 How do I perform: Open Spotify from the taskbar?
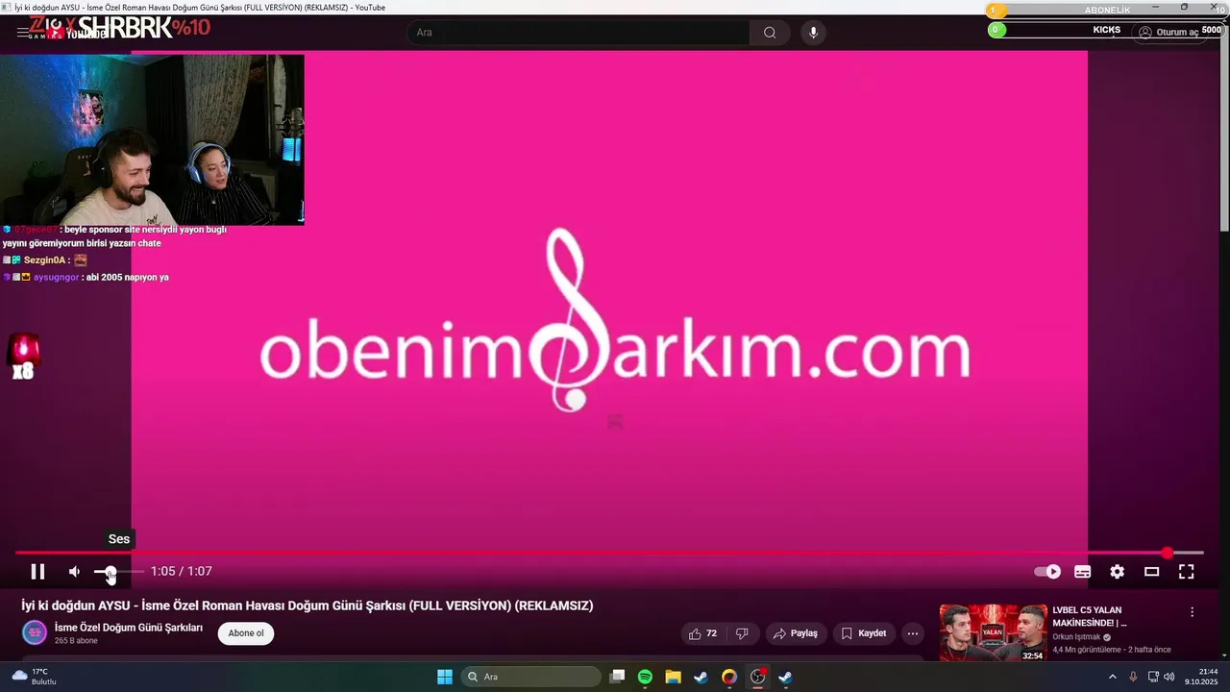(x=645, y=677)
